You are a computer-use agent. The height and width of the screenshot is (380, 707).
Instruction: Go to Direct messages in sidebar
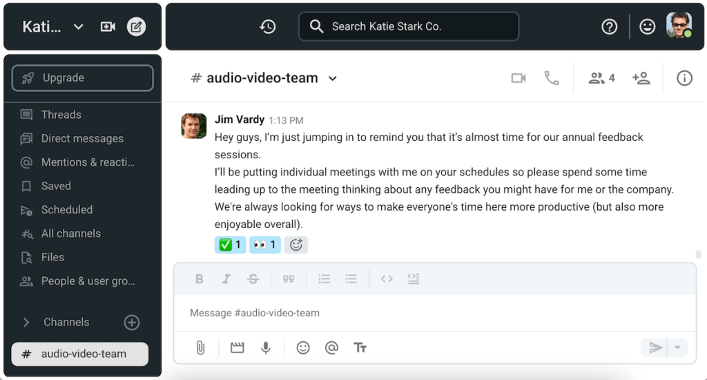(x=82, y=138)
